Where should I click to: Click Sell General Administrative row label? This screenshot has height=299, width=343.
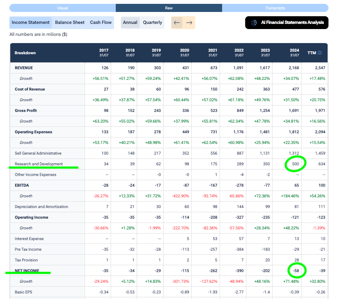[38, 153]
